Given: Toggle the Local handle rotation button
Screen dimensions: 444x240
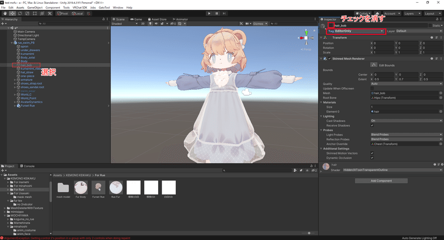Looking at the screenshot, I should [77, 13].
